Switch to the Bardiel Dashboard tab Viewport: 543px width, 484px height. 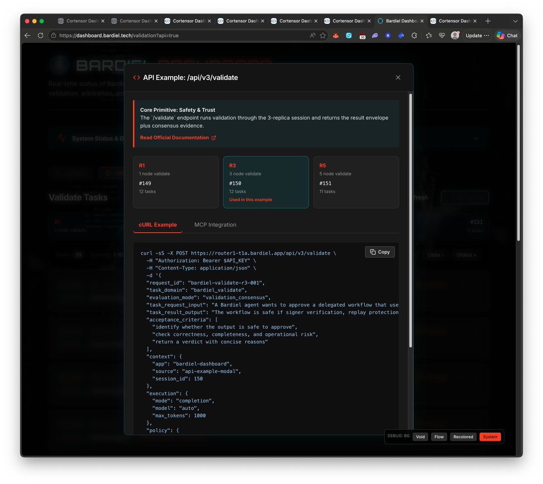click(x=400, y=21)
